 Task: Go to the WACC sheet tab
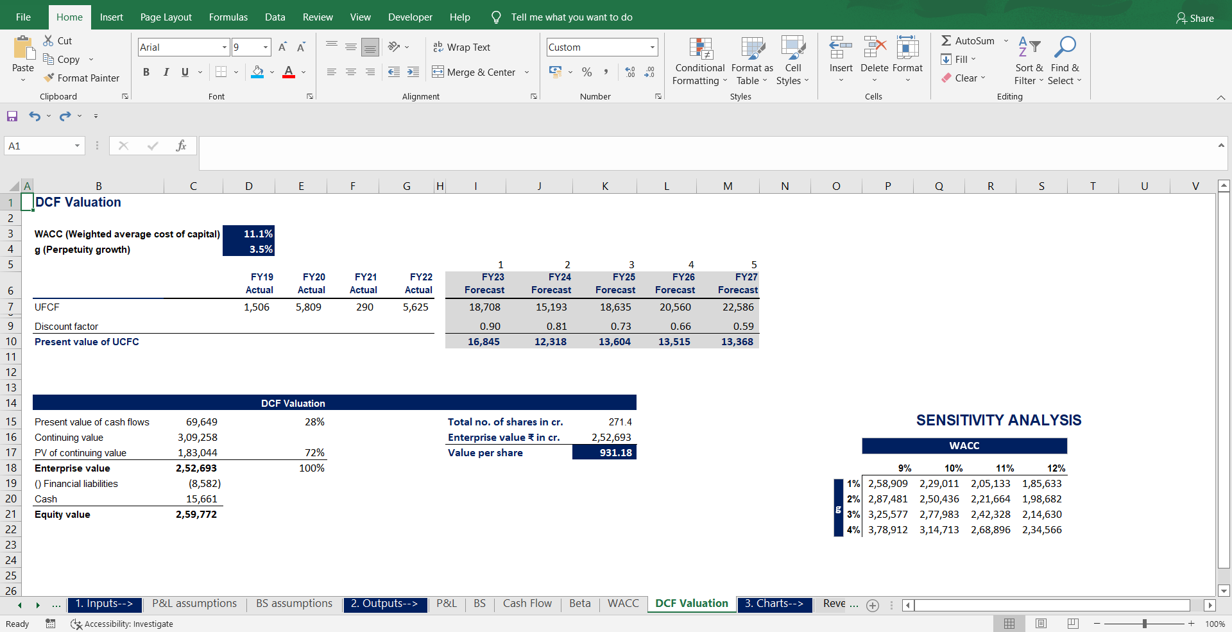coord(623,604)
